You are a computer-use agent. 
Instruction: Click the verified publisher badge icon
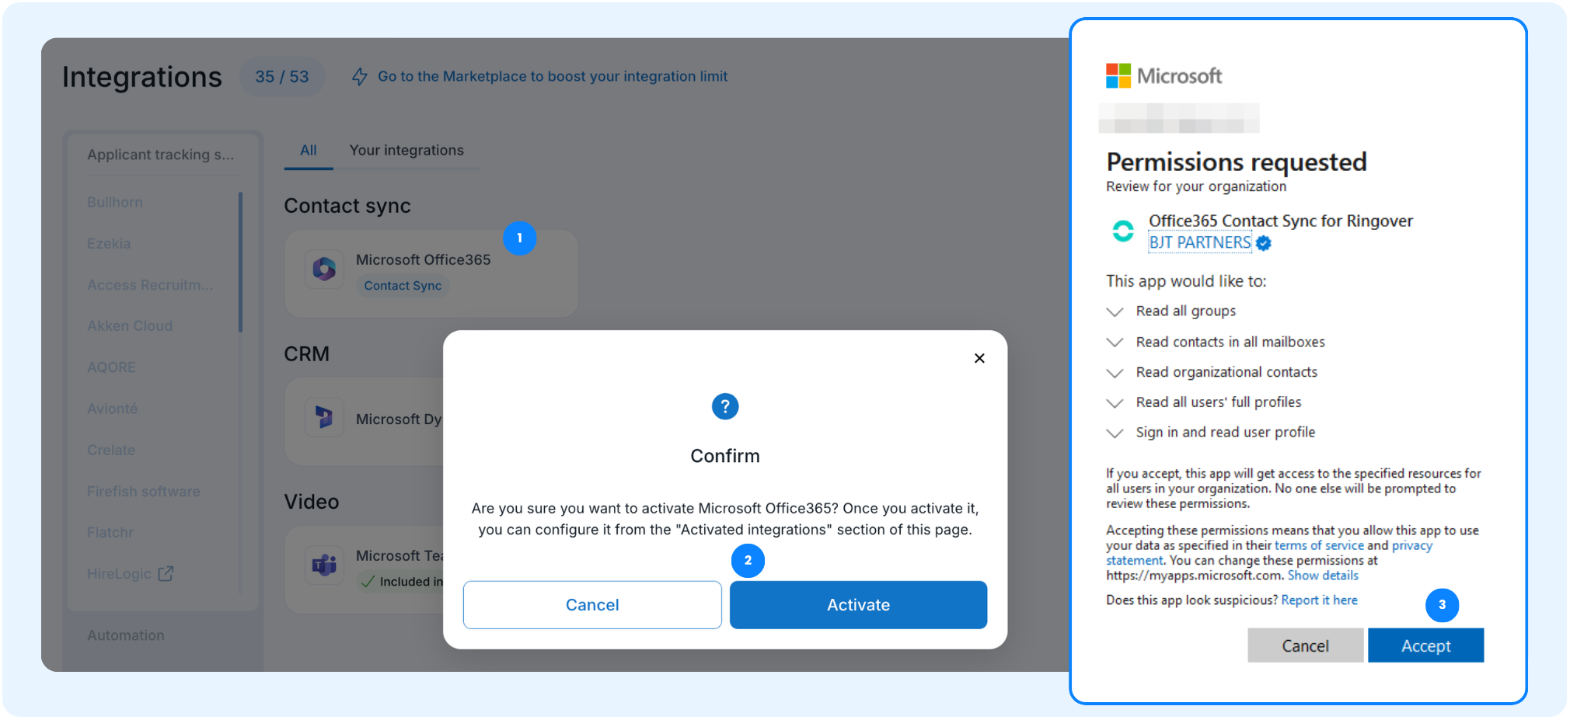(x=1264, y=243)
